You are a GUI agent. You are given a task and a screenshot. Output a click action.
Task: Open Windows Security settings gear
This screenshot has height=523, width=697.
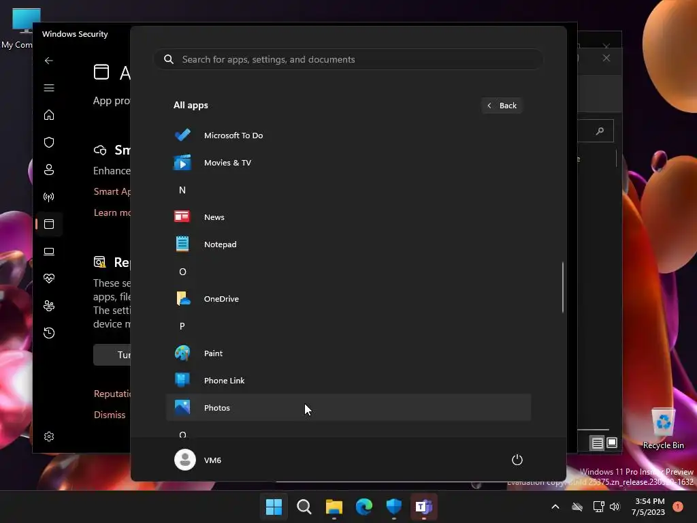(x=49, y=437)
